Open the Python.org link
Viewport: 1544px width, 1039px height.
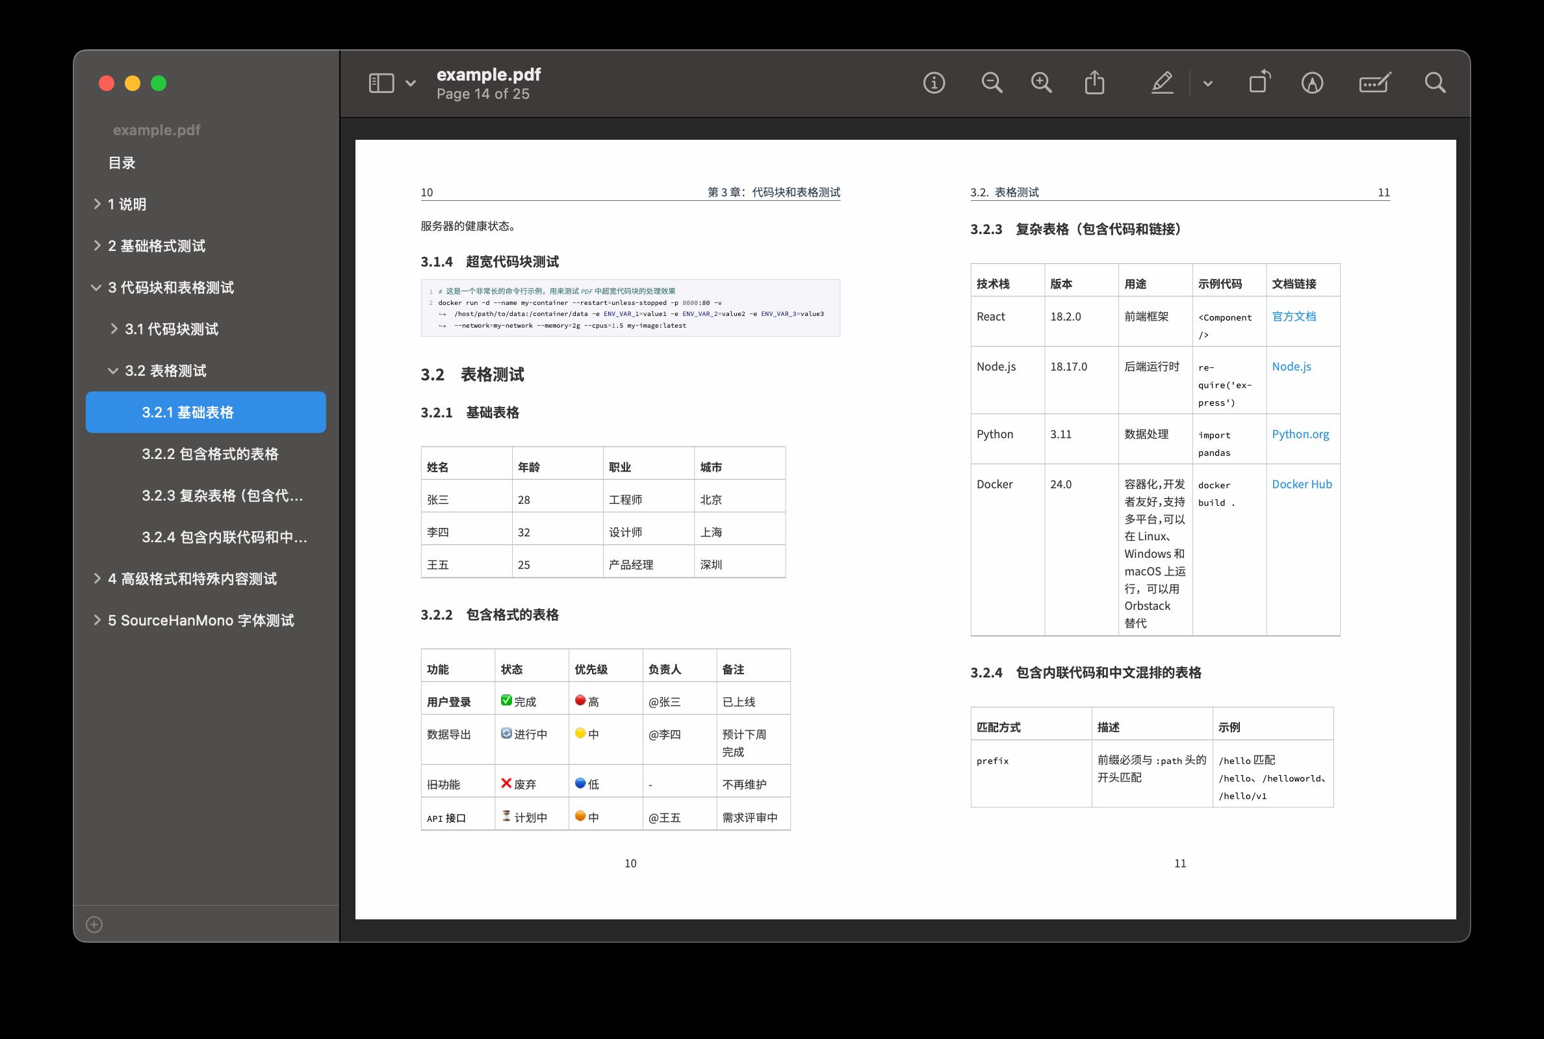1300,434
